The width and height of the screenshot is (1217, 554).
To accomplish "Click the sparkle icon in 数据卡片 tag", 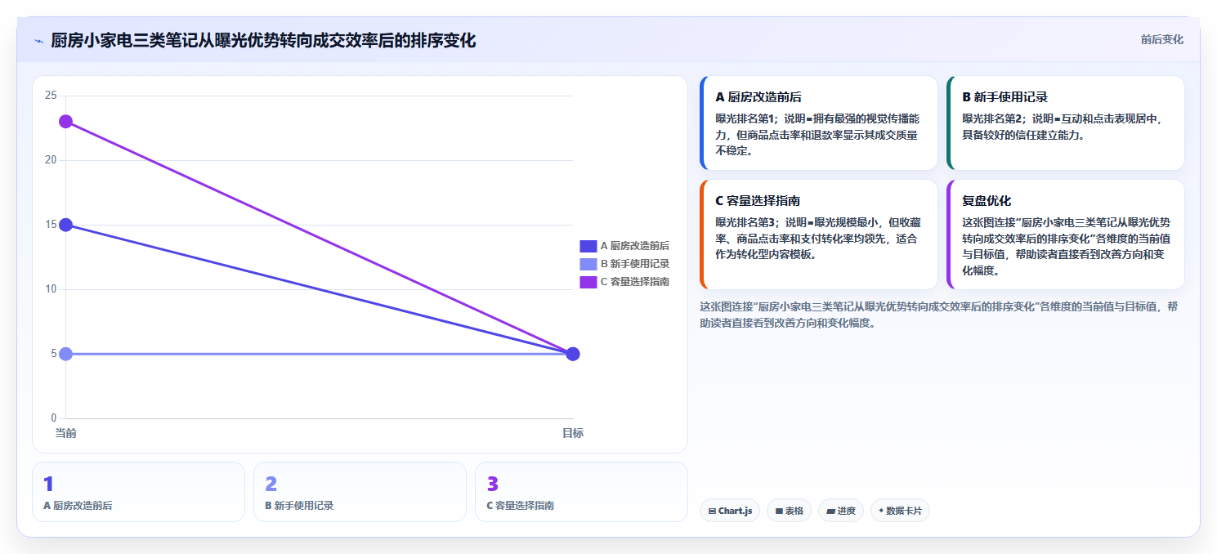I will click(x=881, y=512).
